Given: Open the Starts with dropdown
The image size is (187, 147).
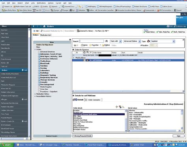Looking at the screenshot, I should (120, 41).
